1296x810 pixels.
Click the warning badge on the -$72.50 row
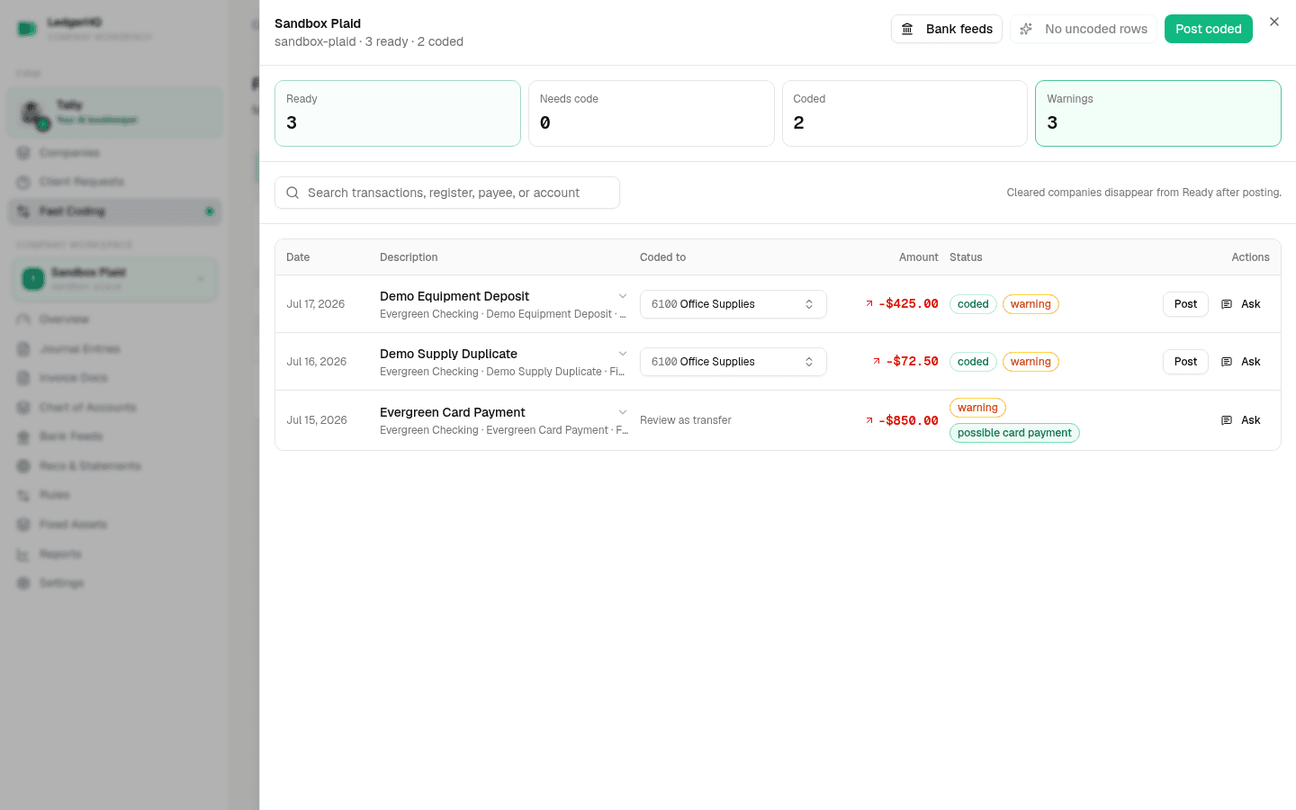pos(1030,362)
